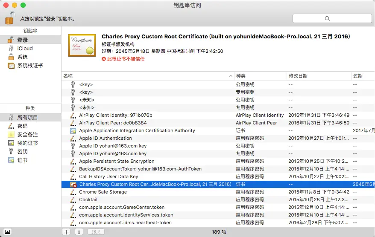The width and height of the screenshot is (375, 237).
Task: Click the 189 项 status text
Action: (x=219, y=232)
